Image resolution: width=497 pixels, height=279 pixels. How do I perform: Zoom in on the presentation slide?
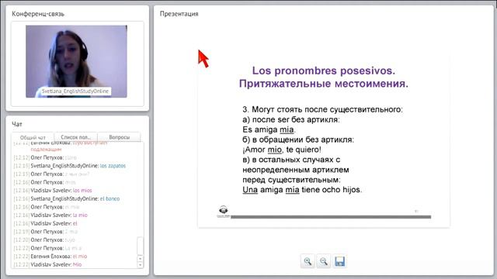[x=308, y=261]
